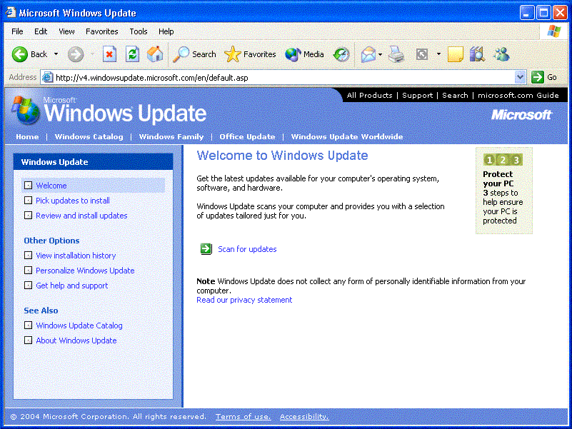Viewport: 572px width, 429px height.
Task: Refresh the page using the green arrows icon
Action: (132, 54)
